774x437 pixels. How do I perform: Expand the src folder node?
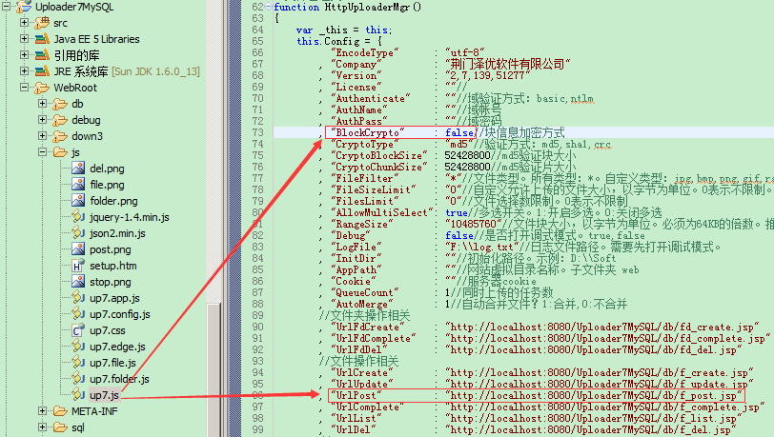click(24, 22)
